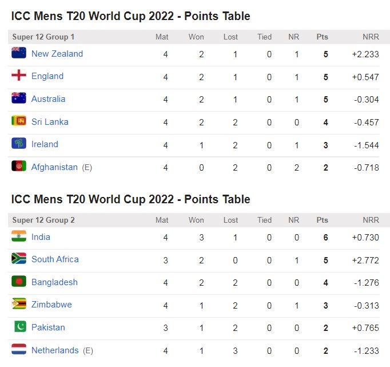390x367 pixels.
Task: Open the Ireland team link
Action: point(45,144)
